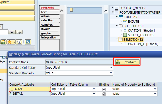Select CAPTION [Header] tree item

pyautogui.click(x=141, y=30)
